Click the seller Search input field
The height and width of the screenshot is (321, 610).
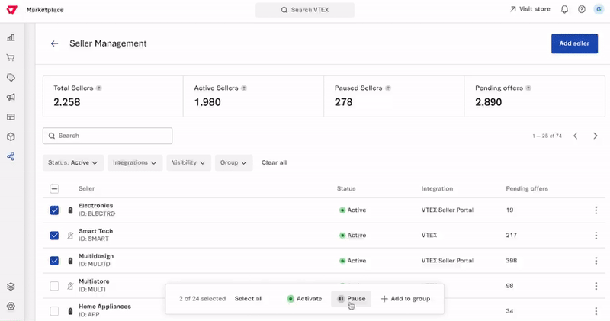coord(108,136)
